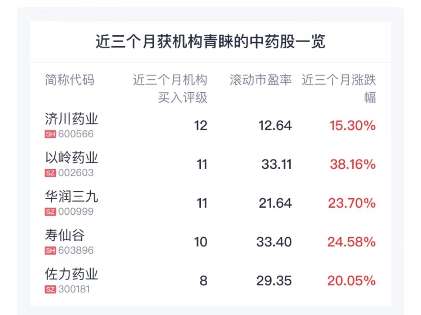Sort by 近三个月机构买入评级 column header

pyautogui.click(x=170, y=88)
